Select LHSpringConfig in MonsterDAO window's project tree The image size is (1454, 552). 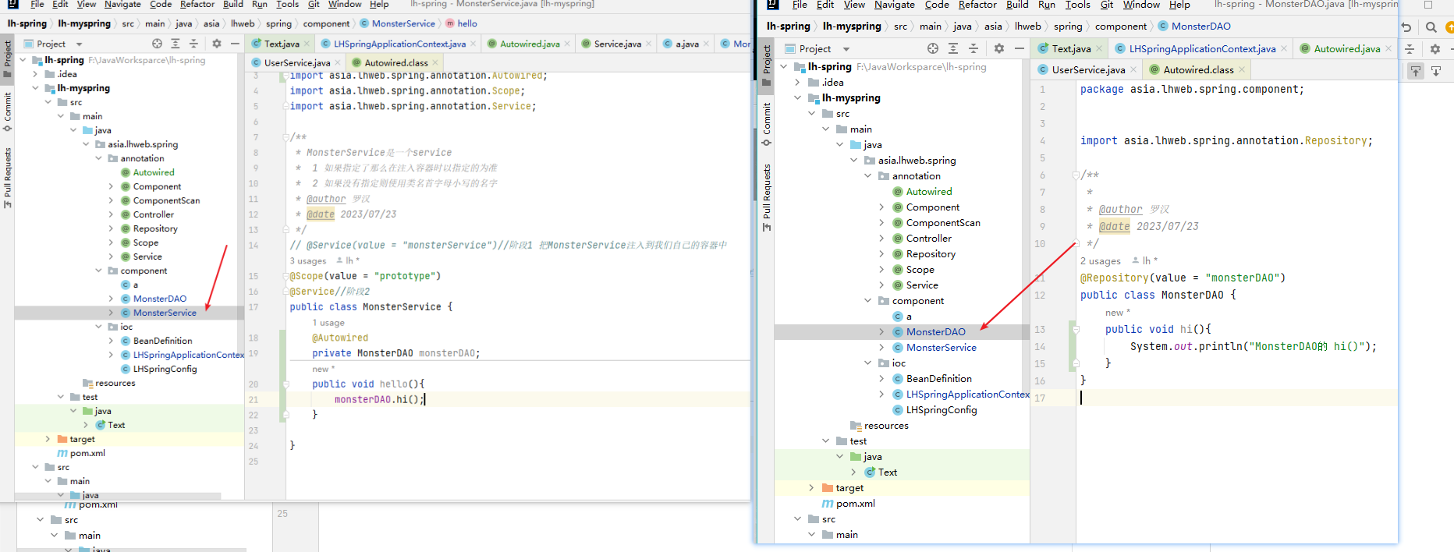(x=941, y=410)
